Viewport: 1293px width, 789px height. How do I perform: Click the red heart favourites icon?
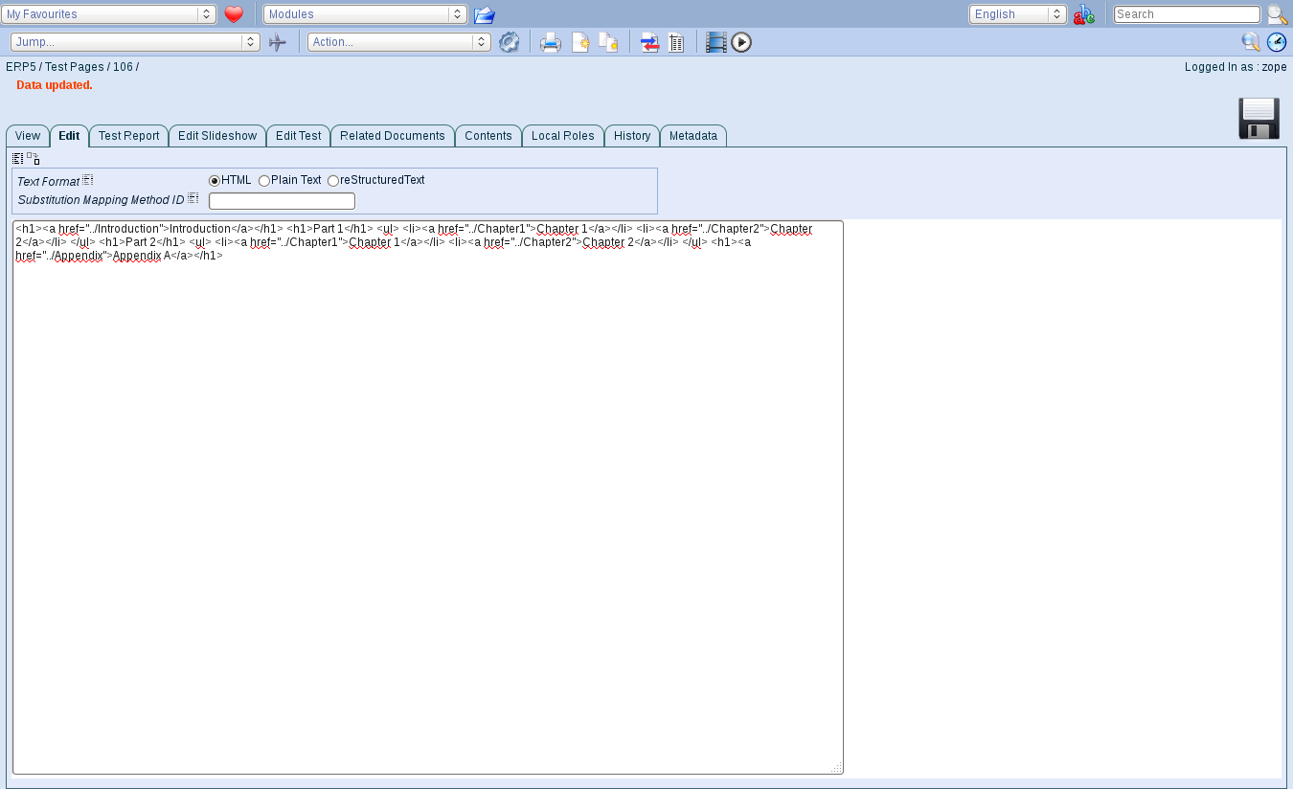tap(234, 14)
